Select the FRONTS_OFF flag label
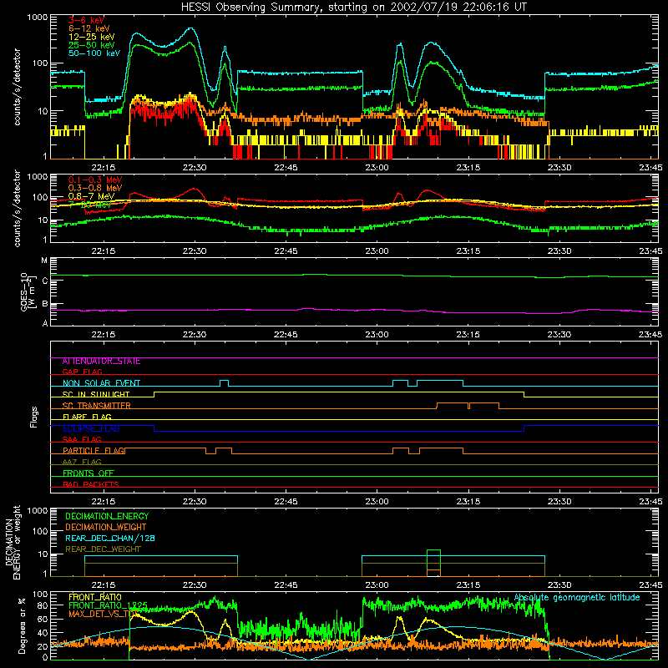Viewport: 668px width, 668px height. point(89,473)
